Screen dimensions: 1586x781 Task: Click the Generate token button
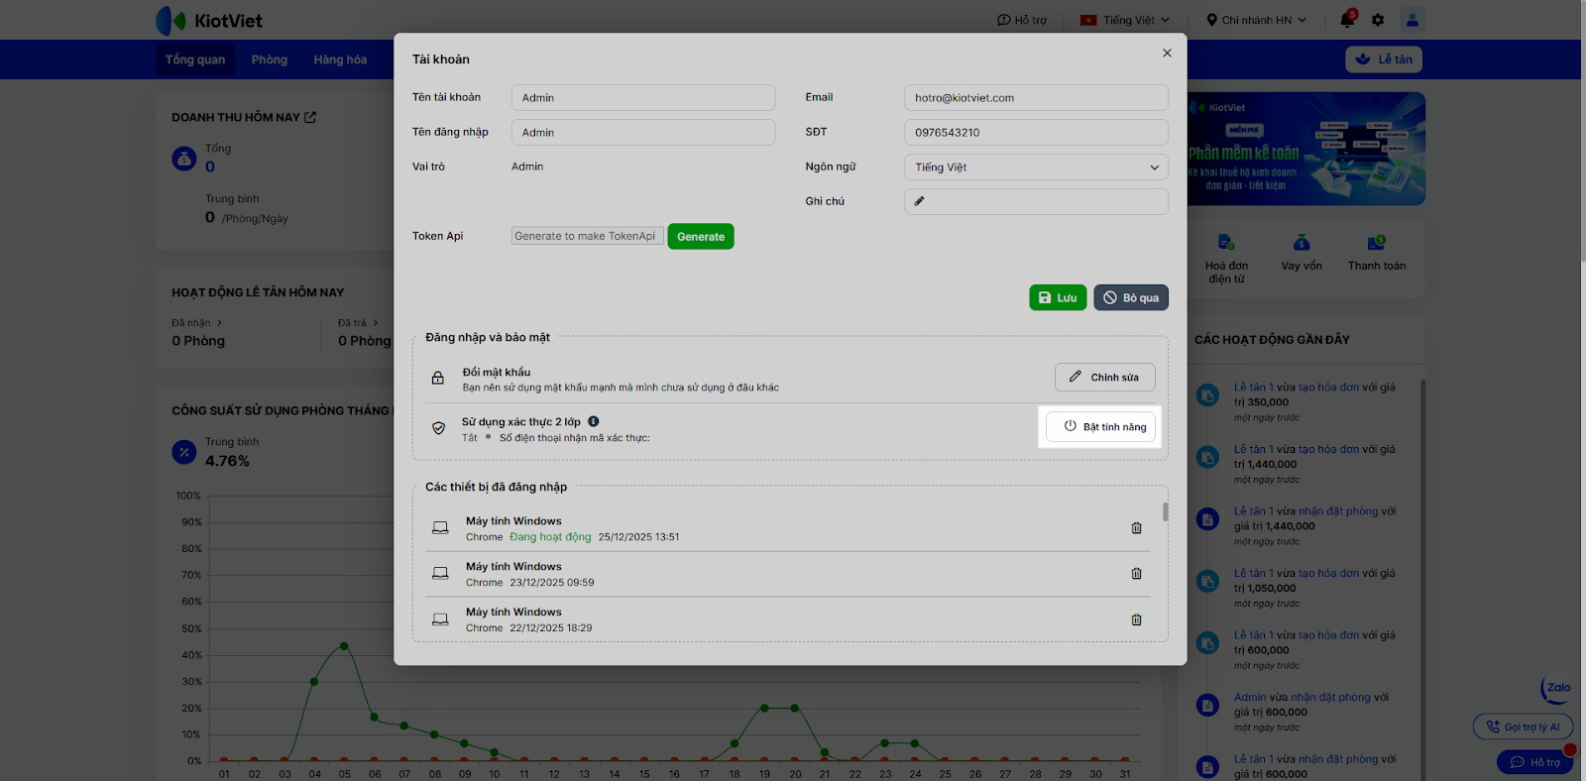[701, 237]
